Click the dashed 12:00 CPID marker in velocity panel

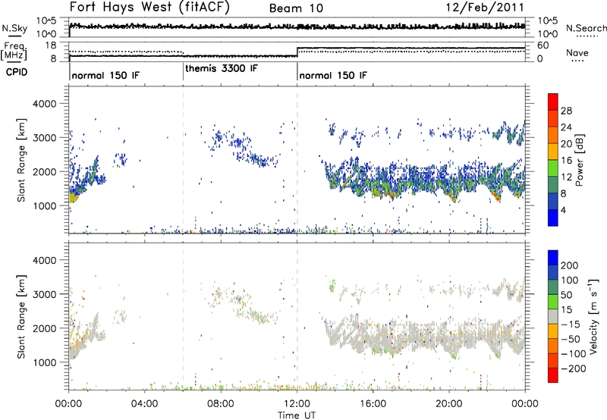point(297,317)
